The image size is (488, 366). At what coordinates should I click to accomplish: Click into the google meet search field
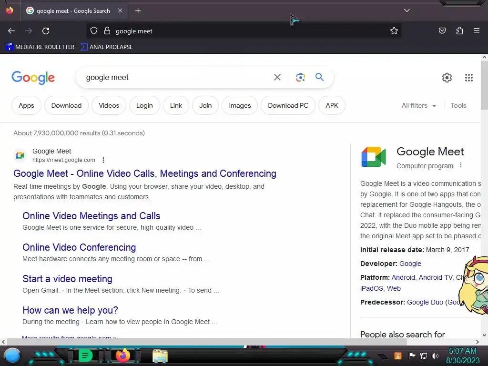pos(177,77)
